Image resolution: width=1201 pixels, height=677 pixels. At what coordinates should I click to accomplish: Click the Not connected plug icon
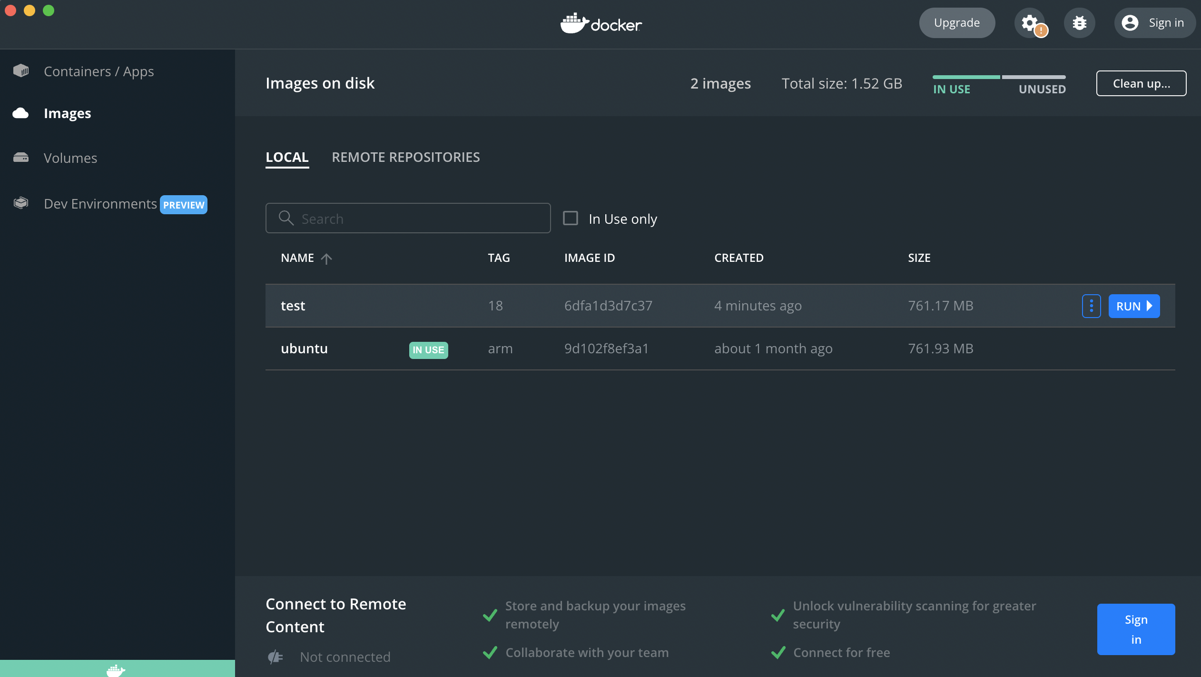click(x=276, y=657)
